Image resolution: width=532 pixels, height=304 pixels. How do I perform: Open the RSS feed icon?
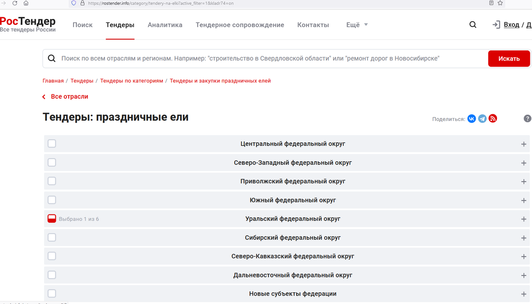coord(493,119)
